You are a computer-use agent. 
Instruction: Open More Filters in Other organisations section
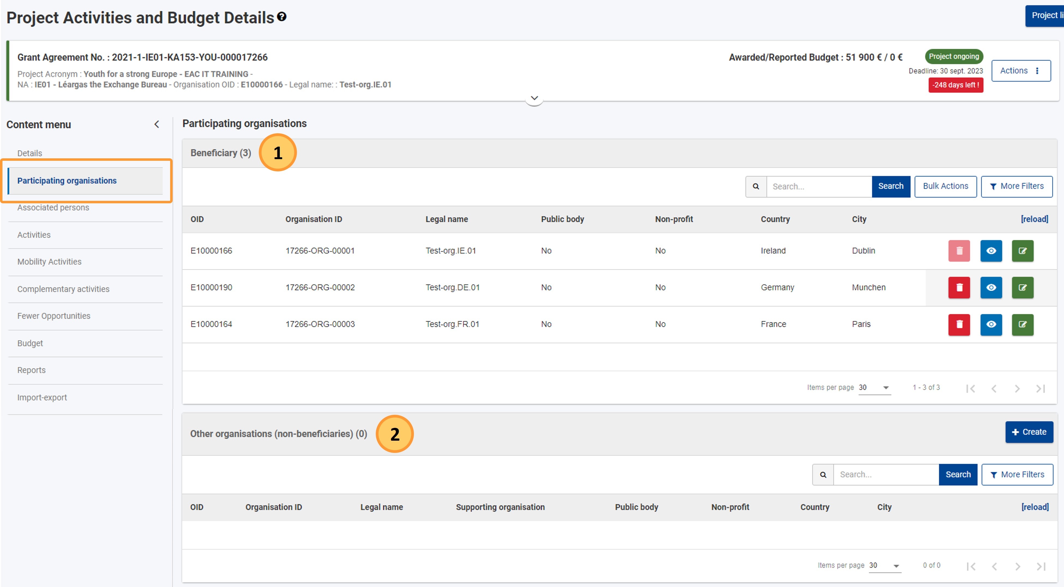(x=1017, y=474)
